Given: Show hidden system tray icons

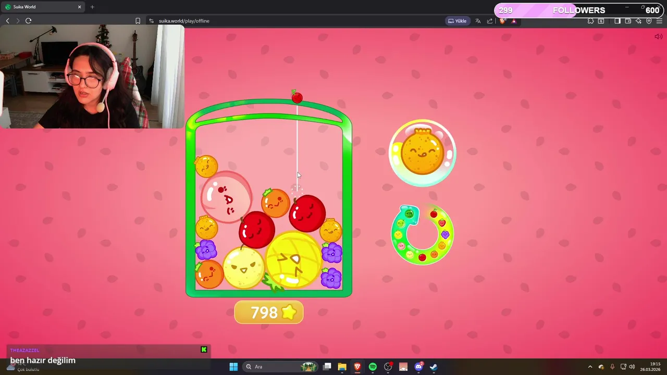Looking at the screenshot, I should point(590,367).
